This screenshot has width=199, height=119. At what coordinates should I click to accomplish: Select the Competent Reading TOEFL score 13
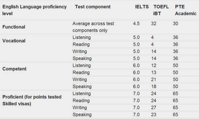(x=153, y=72)
